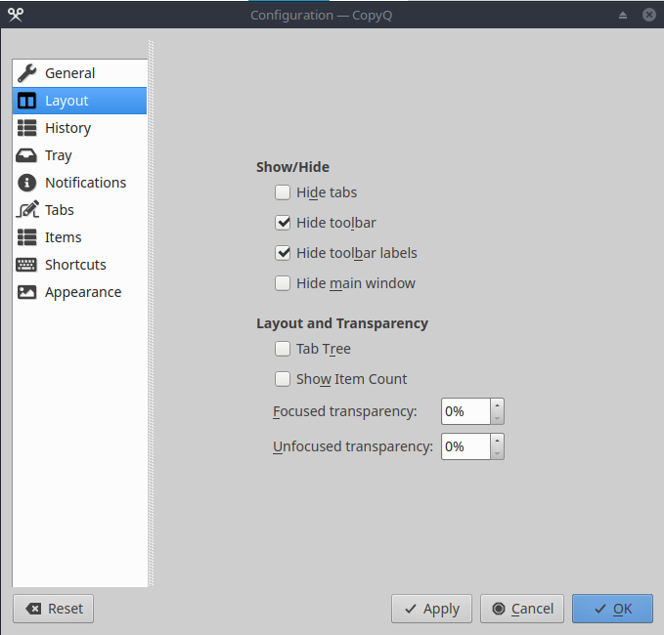Open the Items settings page
The height and width of the screenshot is (635, 664).
[79, 237]
